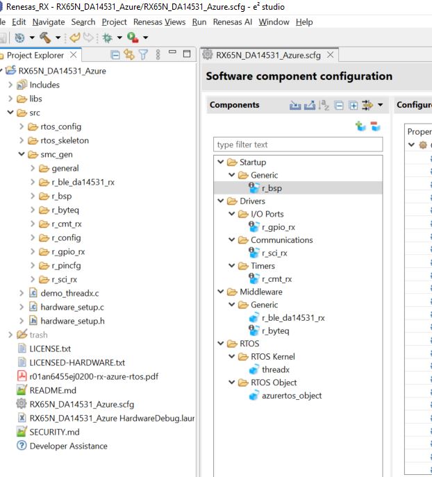
Task: Switch to the RX65N_DA14531_Azure.scfg editor tab
Action: pyautogui.click(x=268, y=55)
